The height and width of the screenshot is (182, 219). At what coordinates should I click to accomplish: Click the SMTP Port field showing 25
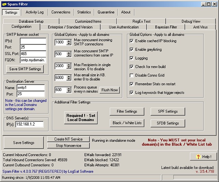[33, 47]
